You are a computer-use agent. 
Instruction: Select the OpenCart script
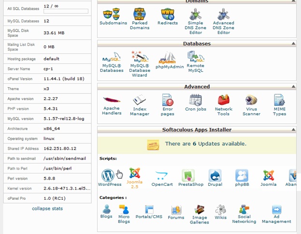162,178
